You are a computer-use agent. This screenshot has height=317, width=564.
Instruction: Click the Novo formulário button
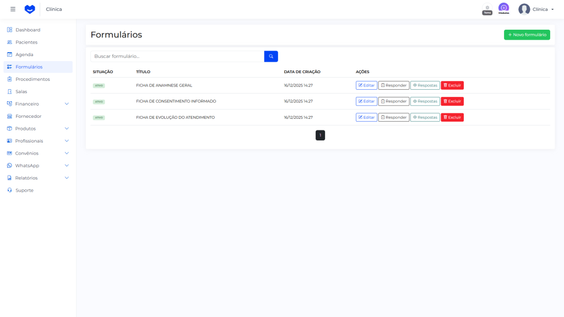527,35
